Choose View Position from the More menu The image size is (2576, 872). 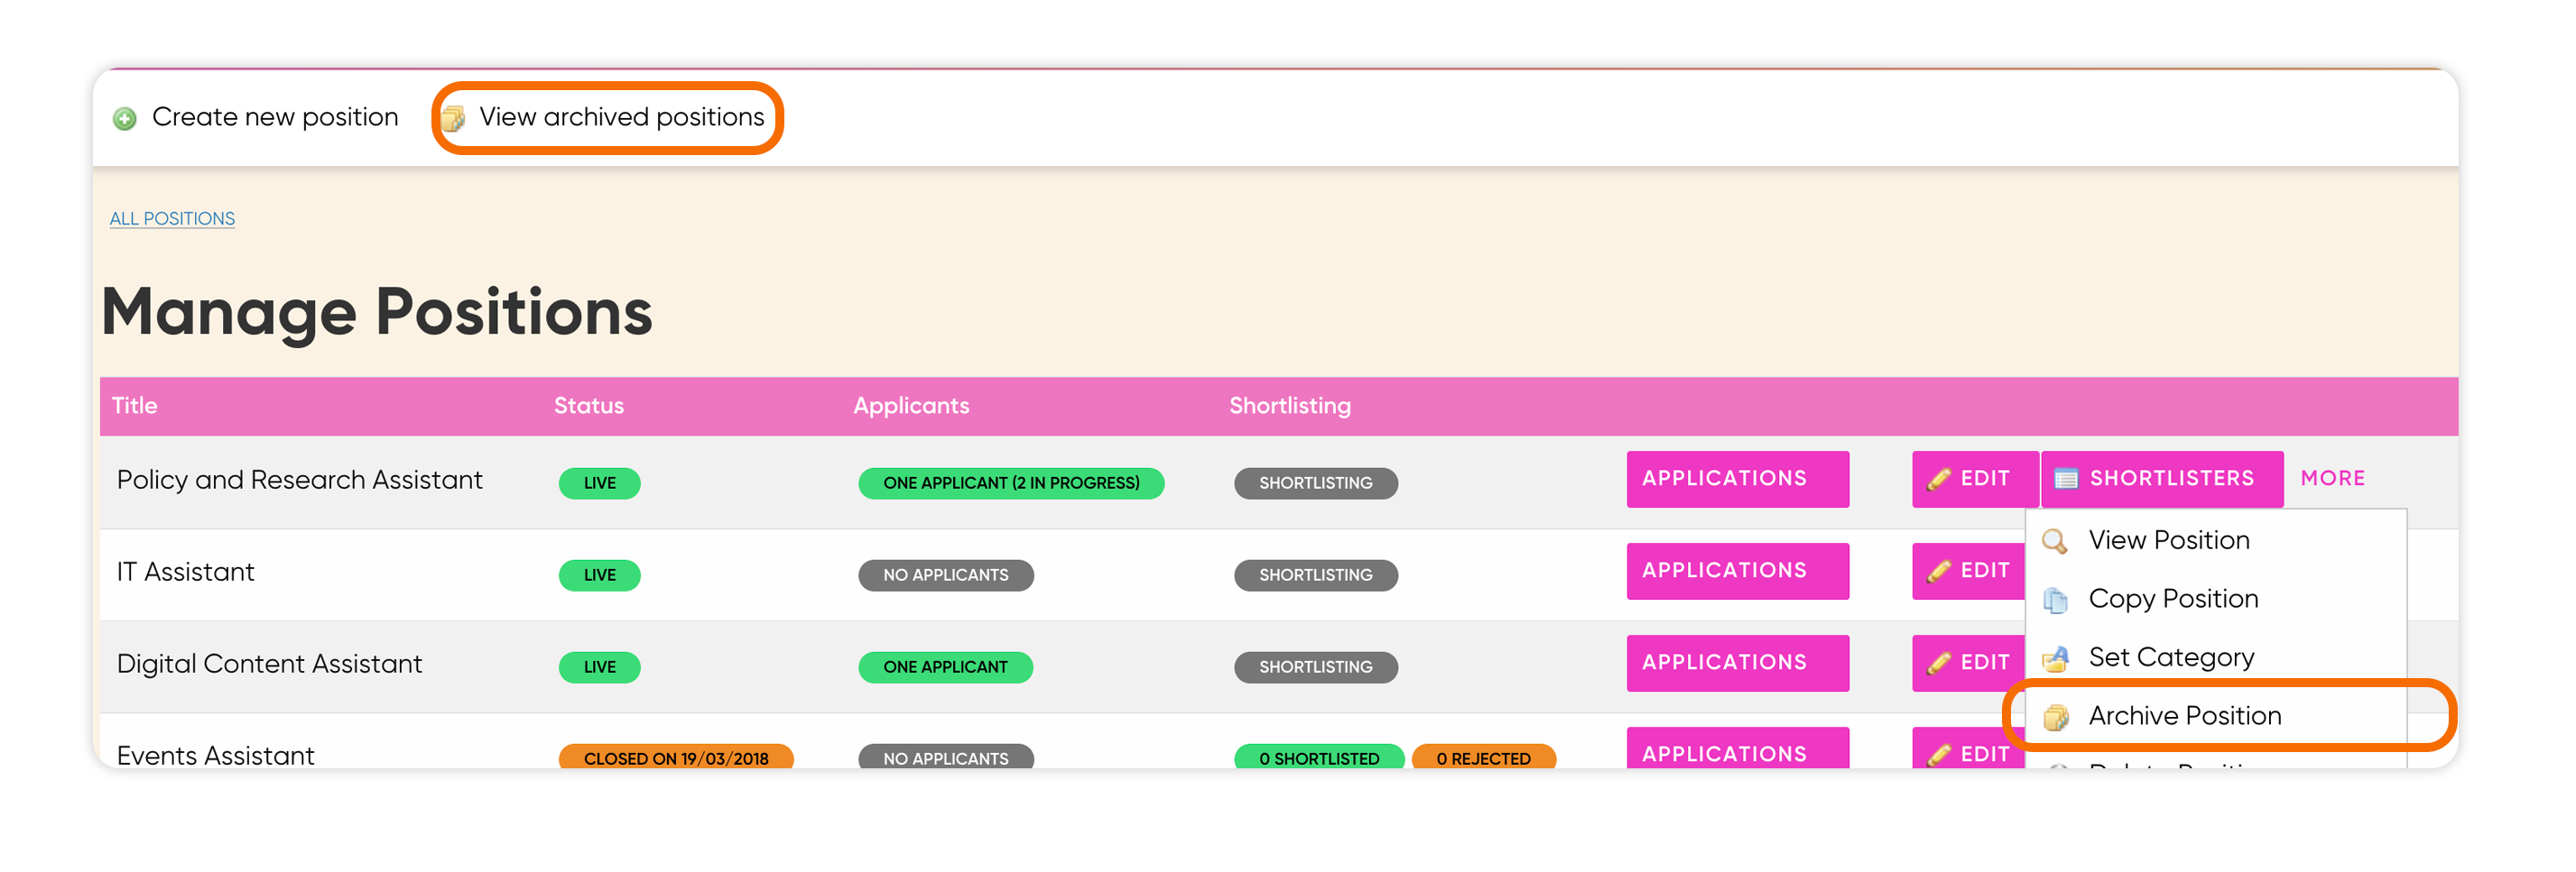pos(2216,540)
